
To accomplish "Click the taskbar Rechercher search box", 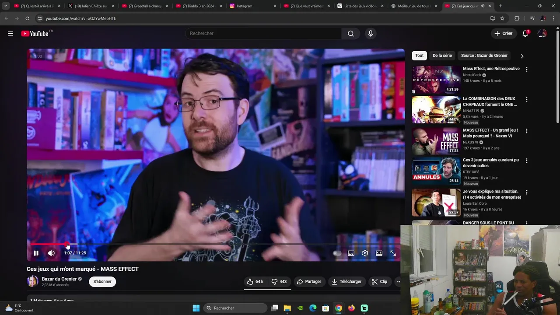I will pos(235,308).
